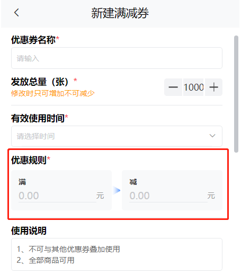The width and height of the screenshot is (250, 274).
Task: Click the vertical scrollbar on the right
Action: 236,94
